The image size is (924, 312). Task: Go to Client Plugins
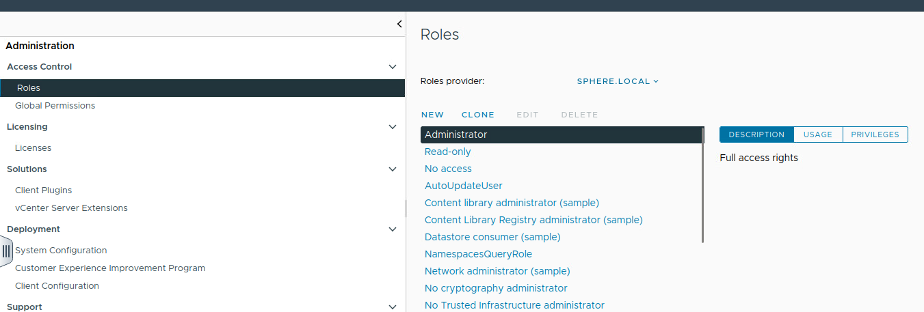pos(43,190)
